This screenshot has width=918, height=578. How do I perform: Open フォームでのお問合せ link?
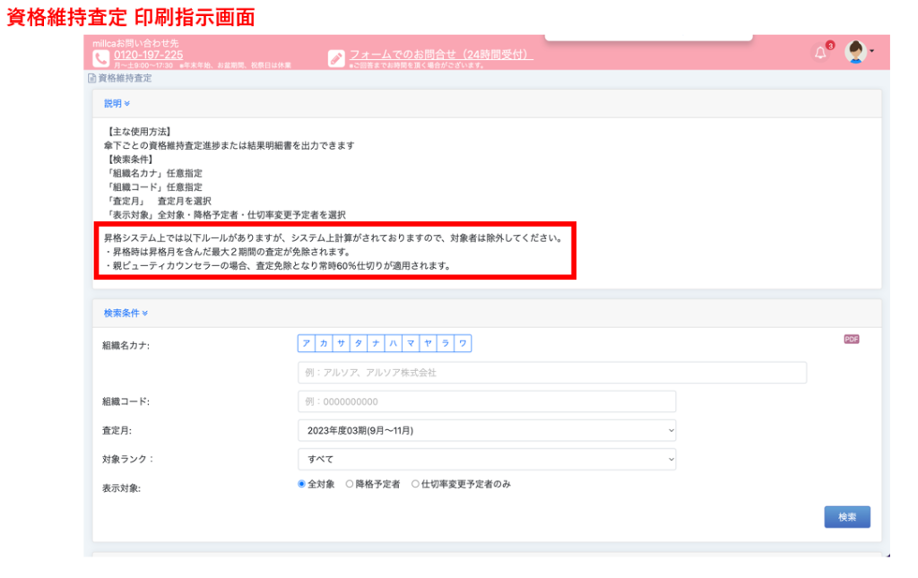pos(441,55)
